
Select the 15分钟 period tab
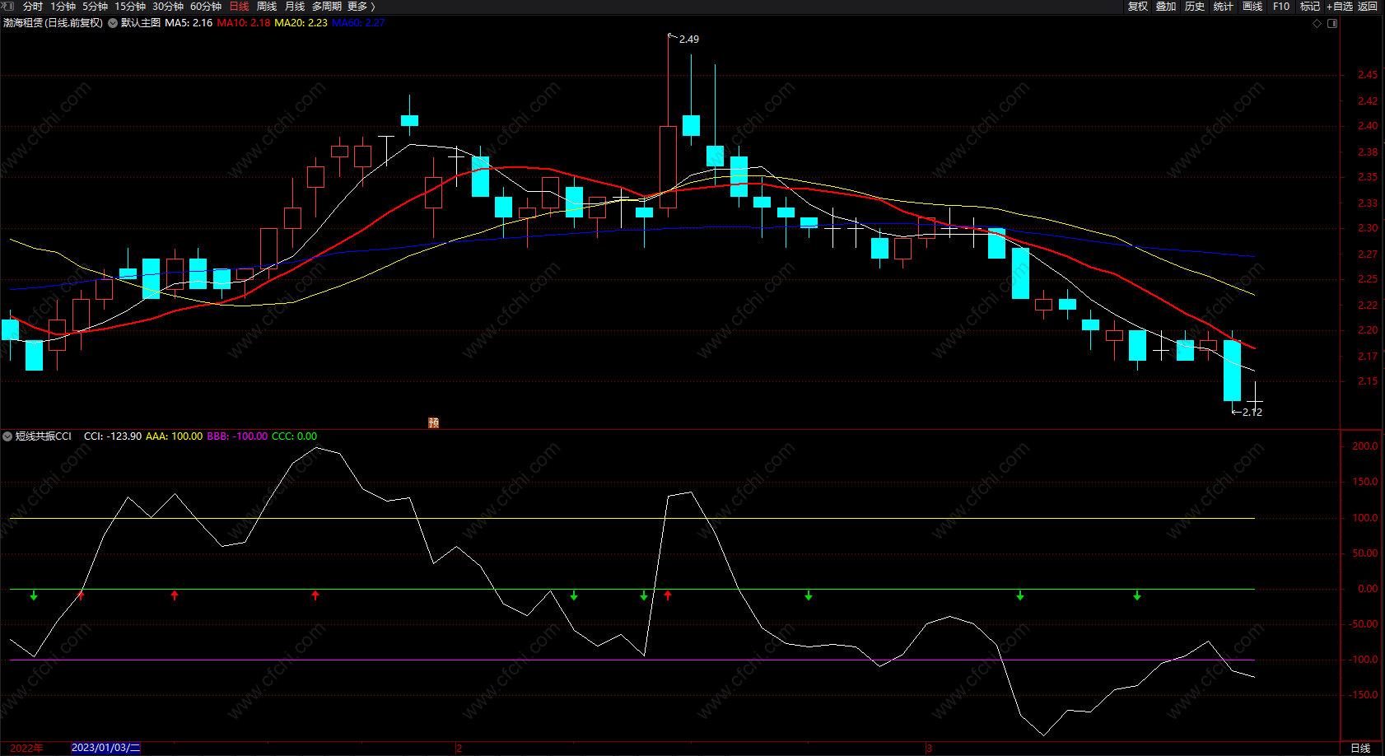click(x=130, y=7)
